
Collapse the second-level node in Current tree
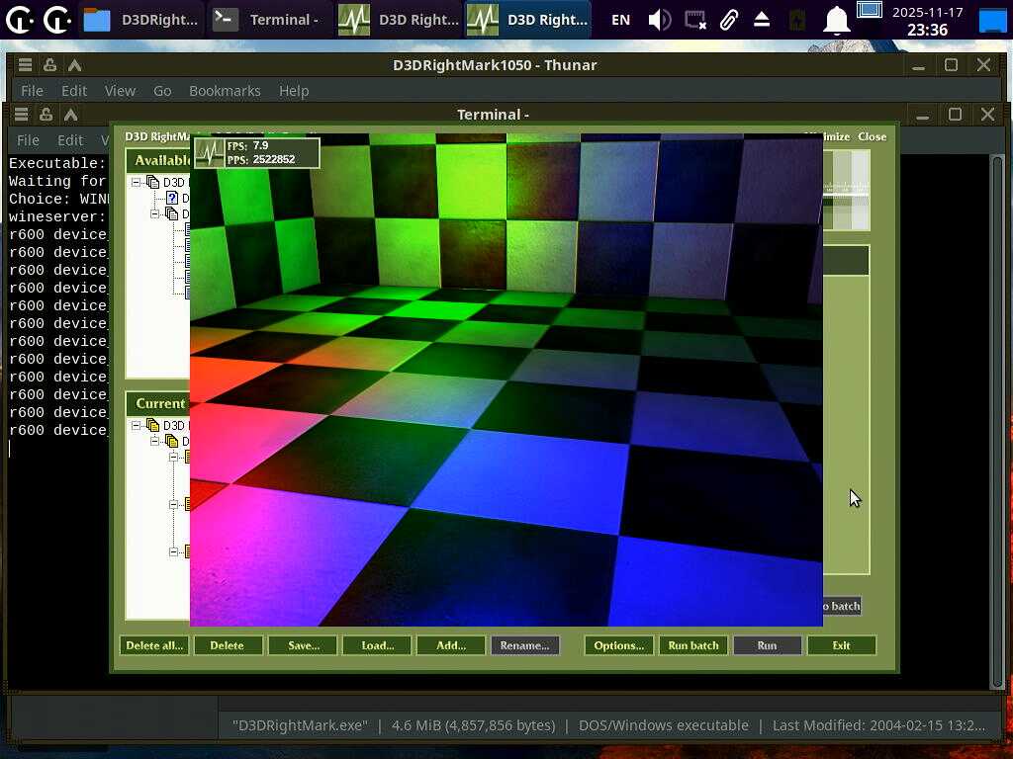coord(155,442)
